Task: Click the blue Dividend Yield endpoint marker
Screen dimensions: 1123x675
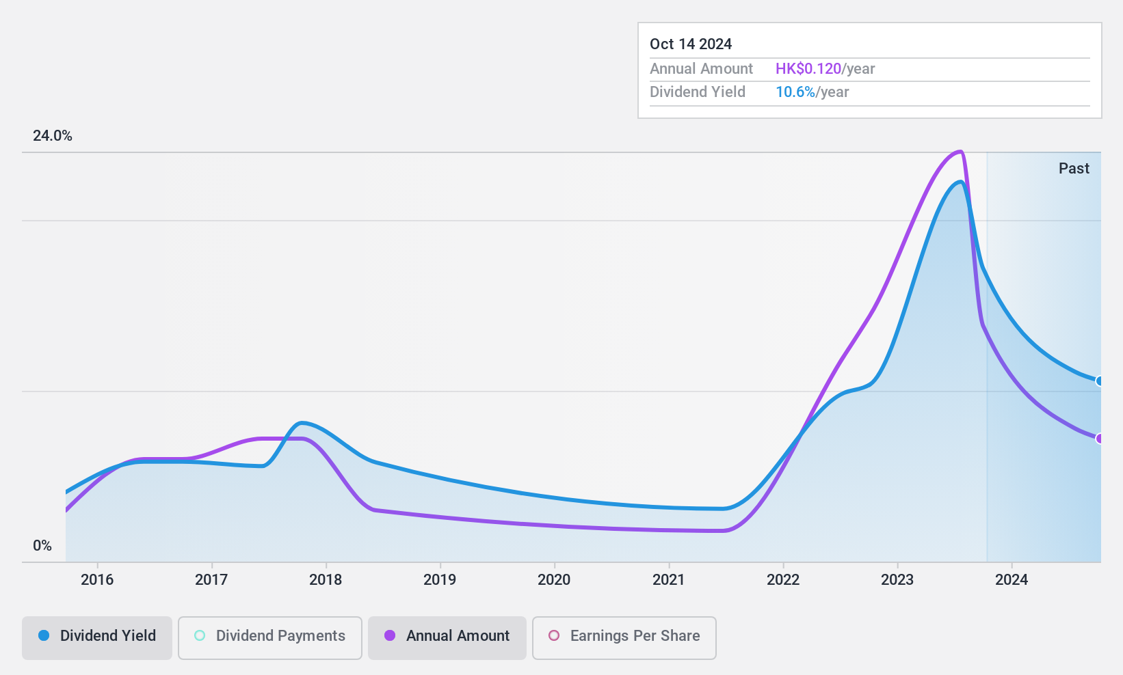Action: 1099,381
